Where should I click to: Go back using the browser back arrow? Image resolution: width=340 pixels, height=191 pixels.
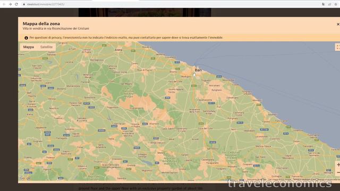4,4
